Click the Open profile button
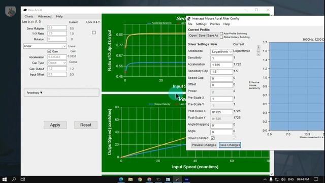The width and height of the screenshot is (325, 183). (x=193, y=36)
